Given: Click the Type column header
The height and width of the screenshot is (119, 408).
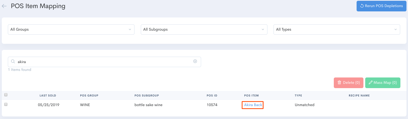Looking at the screenshot, I should 298,95.
